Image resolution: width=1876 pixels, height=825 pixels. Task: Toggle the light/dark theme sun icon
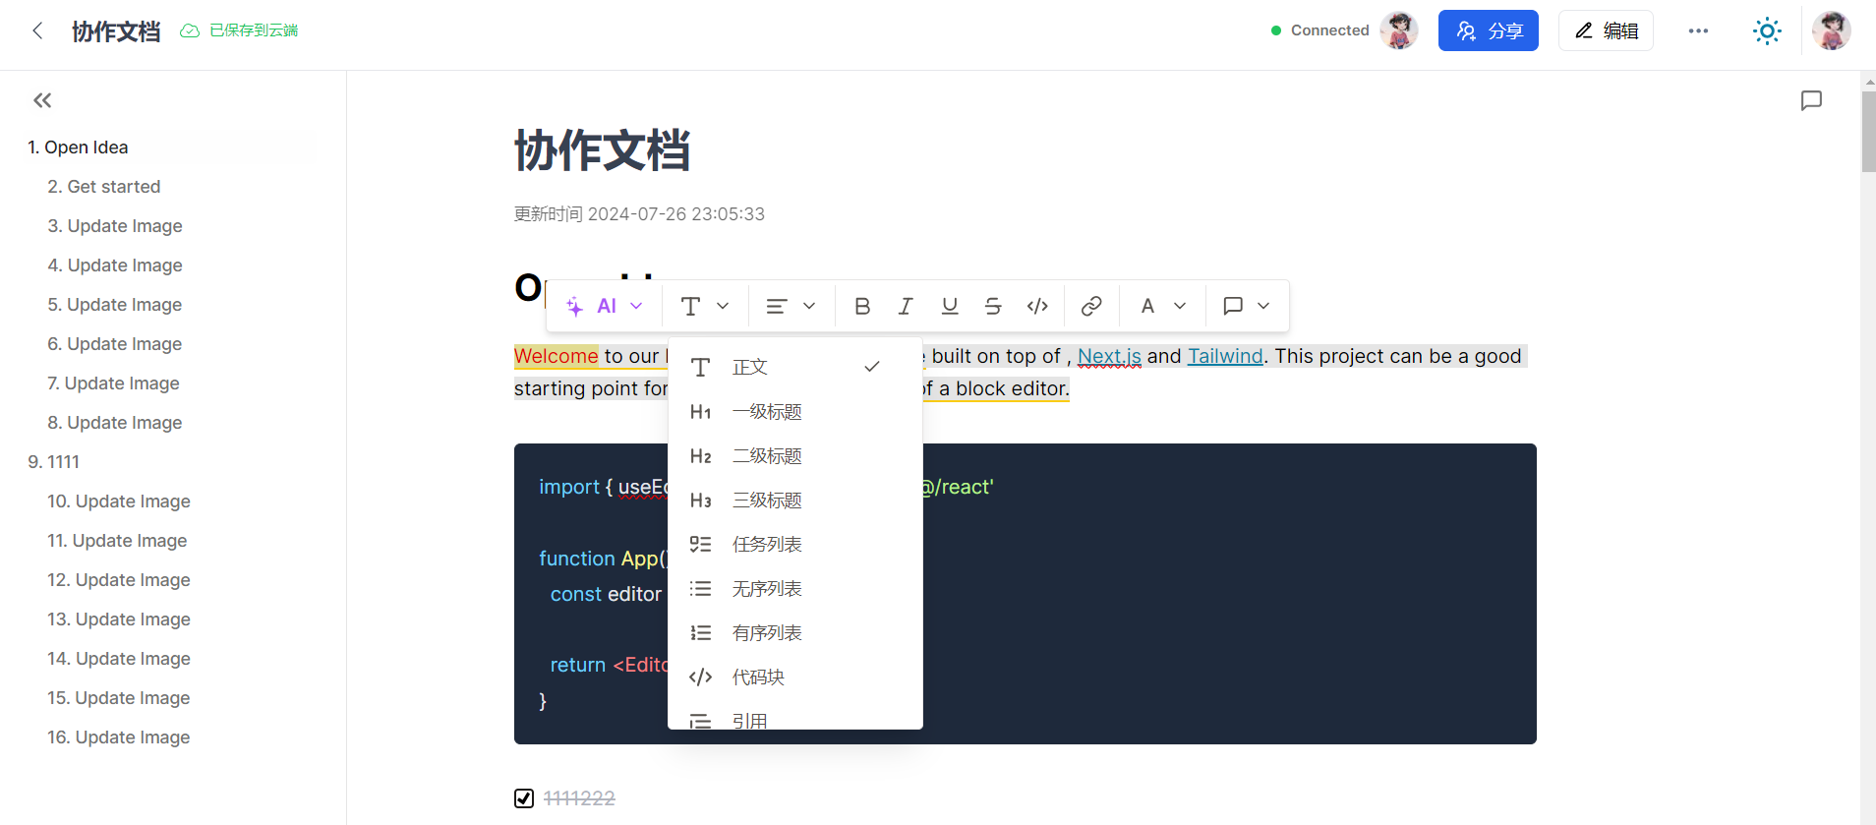click(1767, 30)
